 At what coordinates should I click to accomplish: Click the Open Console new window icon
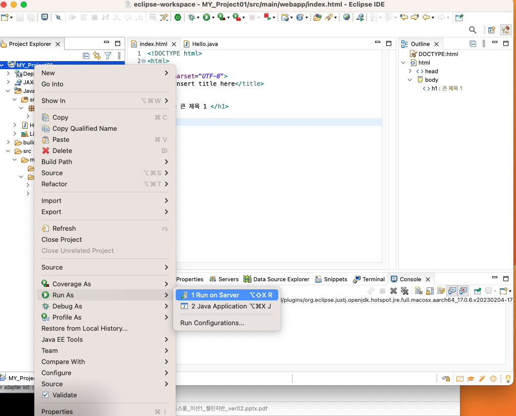pos(503,291)
